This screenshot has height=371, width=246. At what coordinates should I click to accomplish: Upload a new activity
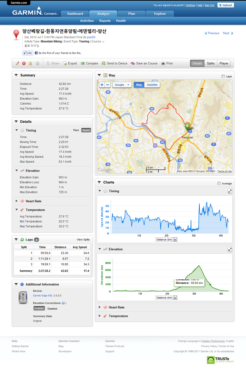coord(225,5)
